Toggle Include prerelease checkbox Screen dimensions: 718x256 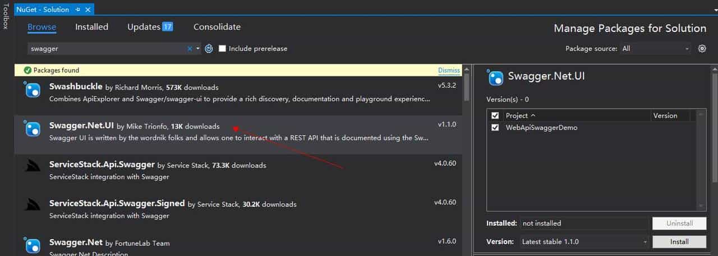[x=222, y=49]
